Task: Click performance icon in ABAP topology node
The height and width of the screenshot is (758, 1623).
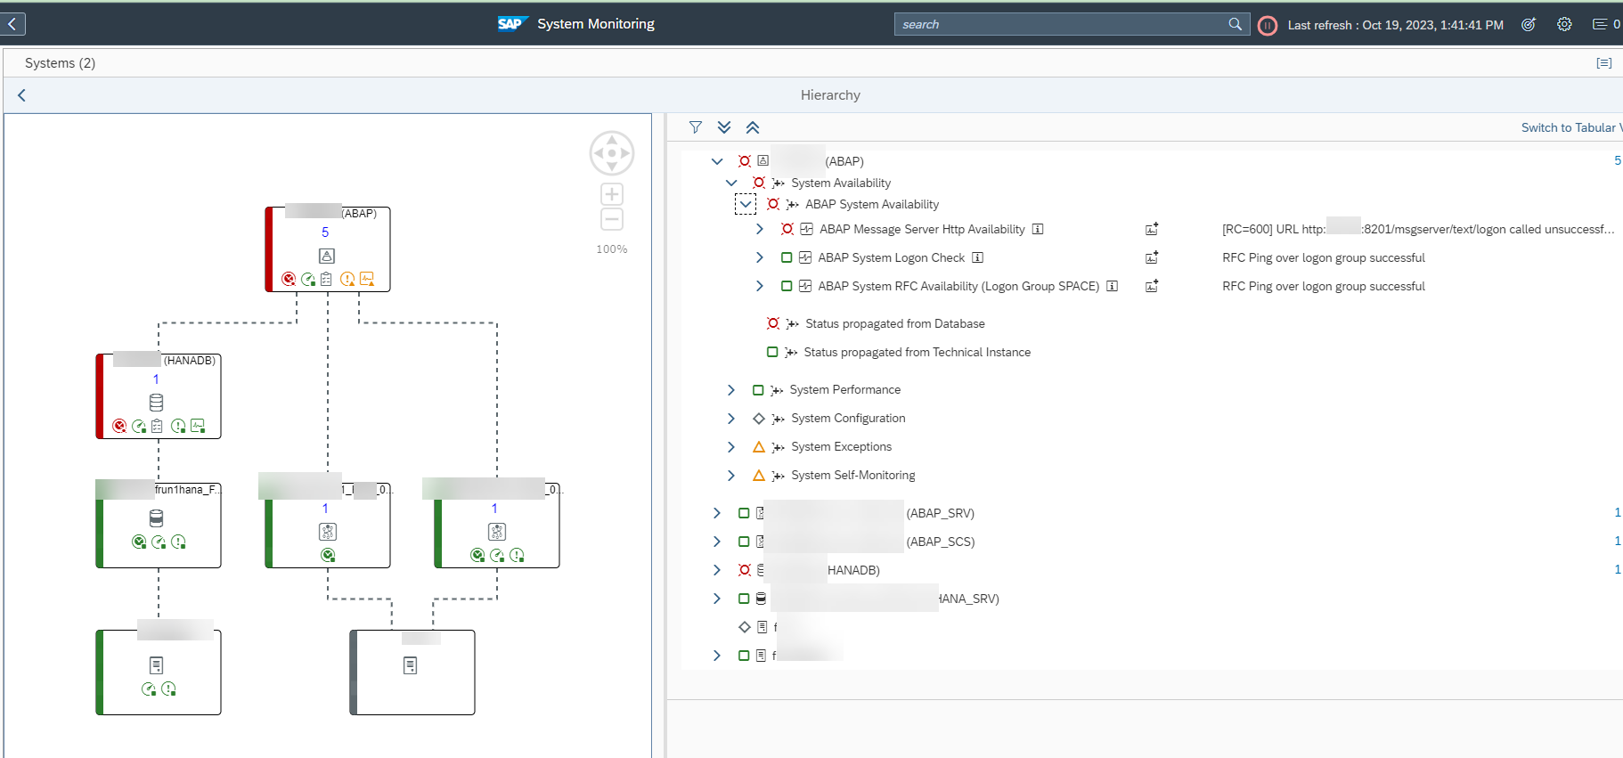Action: [308, 279]
